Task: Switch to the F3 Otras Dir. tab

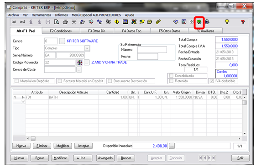Action: [97, 31]
